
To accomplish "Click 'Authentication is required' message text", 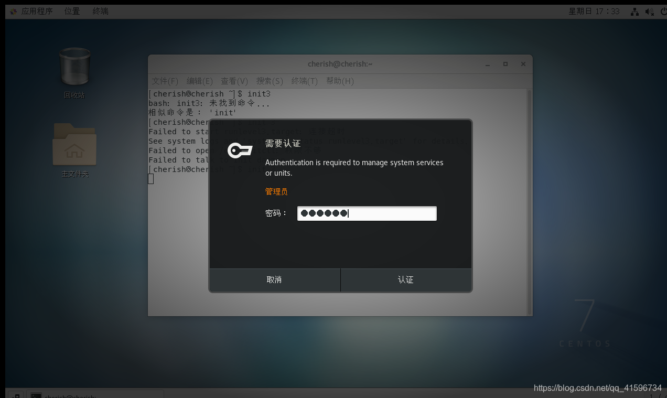I will [x=354, y=168].
